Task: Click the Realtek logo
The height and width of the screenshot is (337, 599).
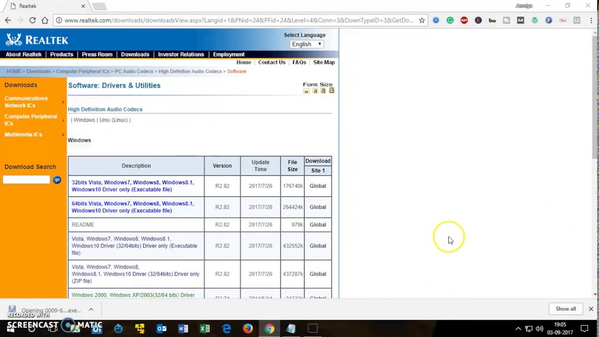Action: (x=37, y=39)
